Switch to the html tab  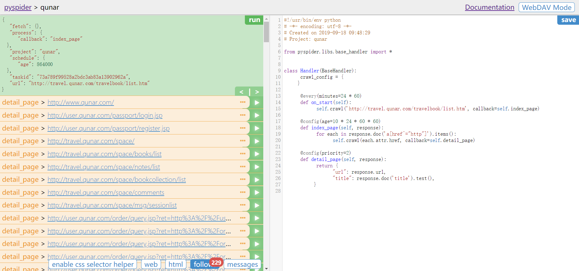click(176, 264)
